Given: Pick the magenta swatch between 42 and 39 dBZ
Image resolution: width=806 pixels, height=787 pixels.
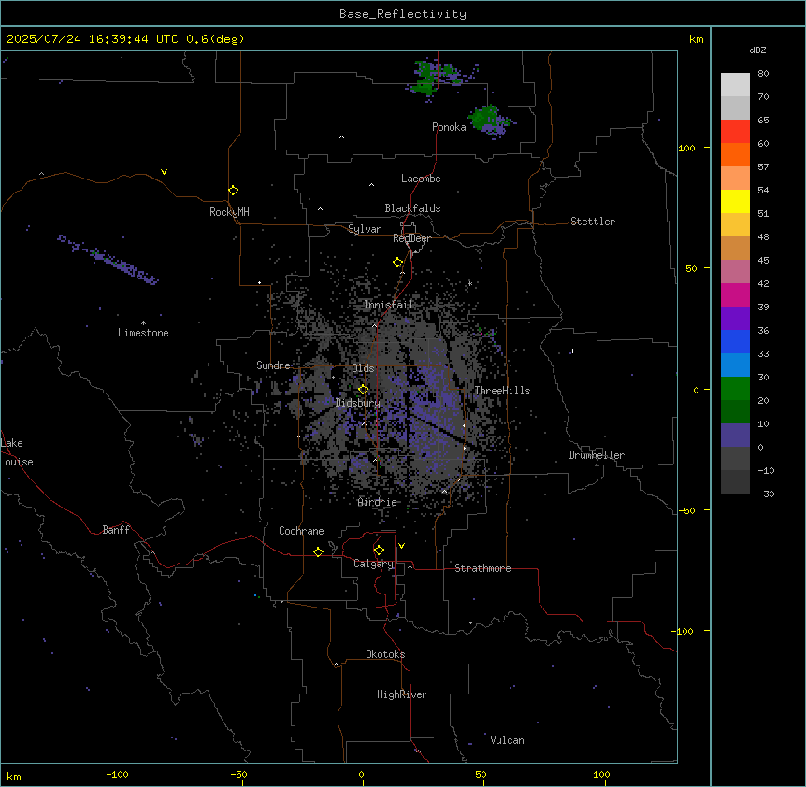Looking at the screenshot, I should click(x=735, y=294).
